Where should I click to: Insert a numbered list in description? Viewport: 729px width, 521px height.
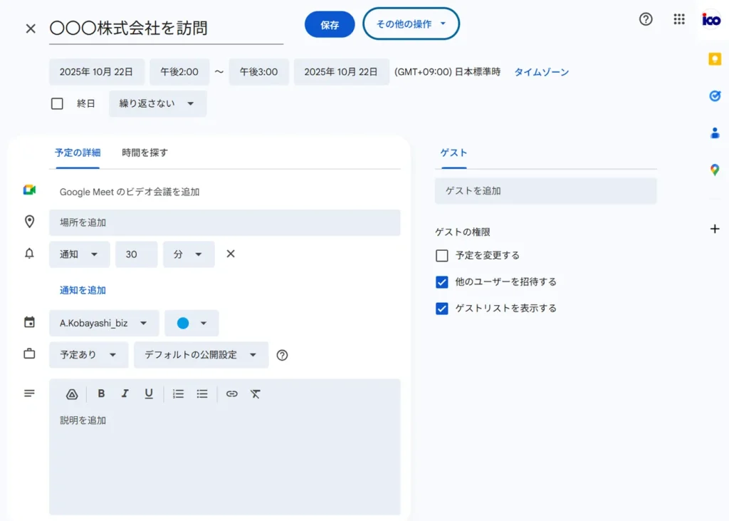point(179,393)
